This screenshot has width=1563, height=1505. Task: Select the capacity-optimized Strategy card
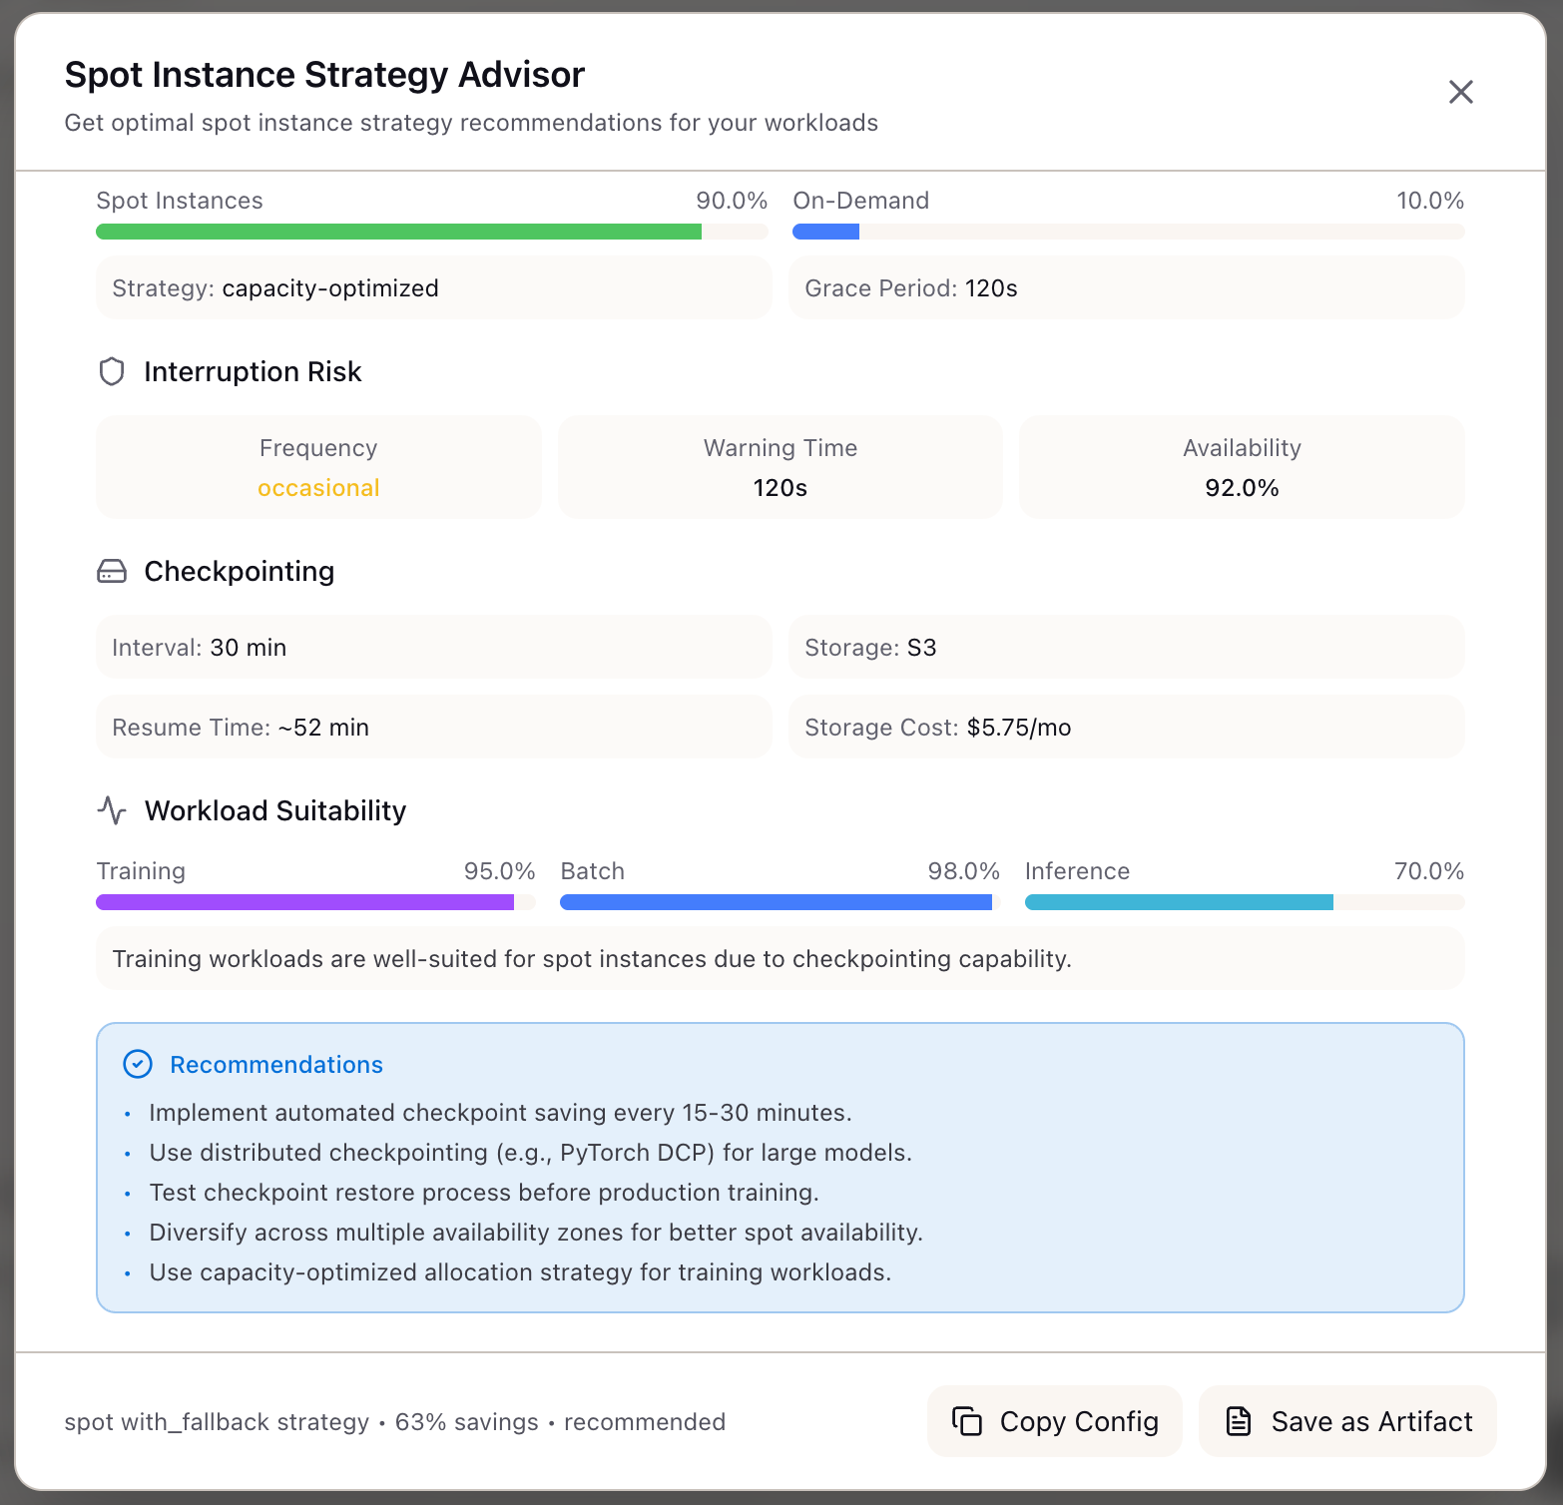pyautogui.click(x=433, y=287)
